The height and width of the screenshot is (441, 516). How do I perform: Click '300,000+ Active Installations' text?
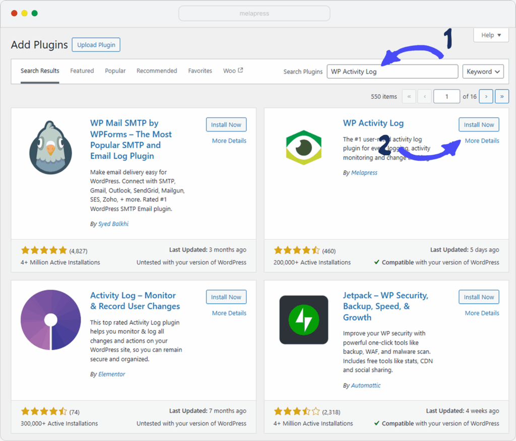(59, 423)
